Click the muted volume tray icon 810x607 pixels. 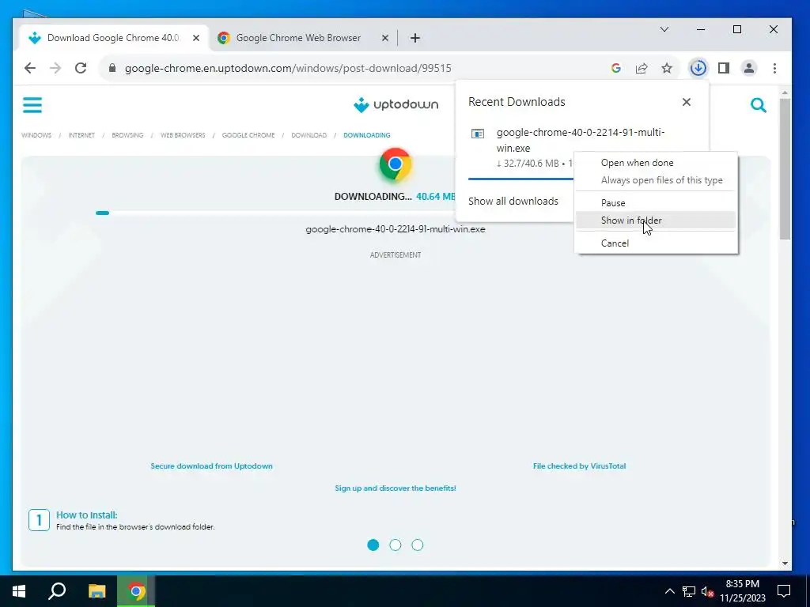(x=707, y=591)
